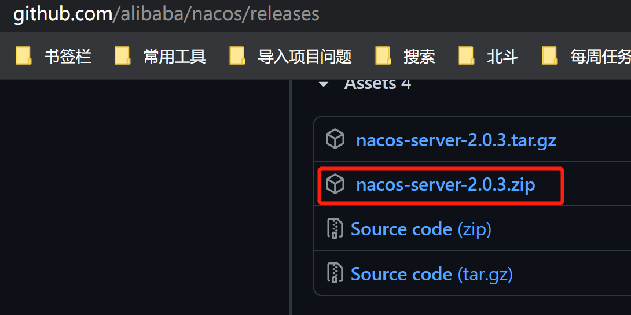631x315 pixels.
Task: Collapse the Assets section triangle
Action: pos(324,84)
